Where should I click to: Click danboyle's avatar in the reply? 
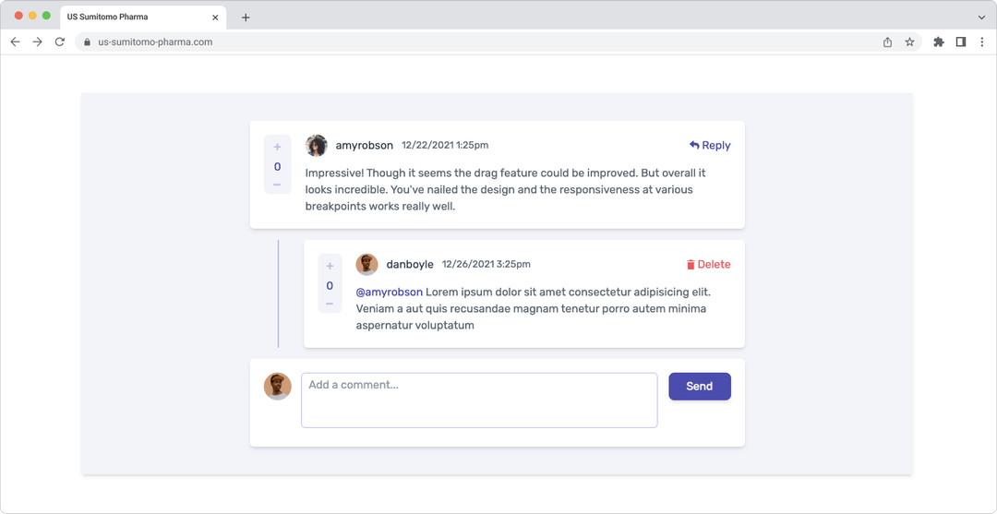366,264
